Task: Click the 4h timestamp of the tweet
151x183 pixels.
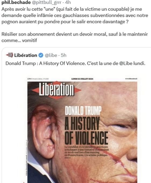Action: click(x=68, y=2)
